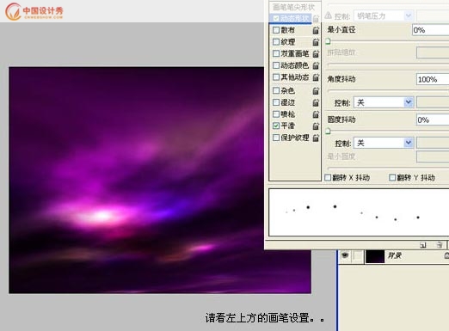449x331 pixels.
Task: Click the 背景 layer name
Action: point(395,255)
